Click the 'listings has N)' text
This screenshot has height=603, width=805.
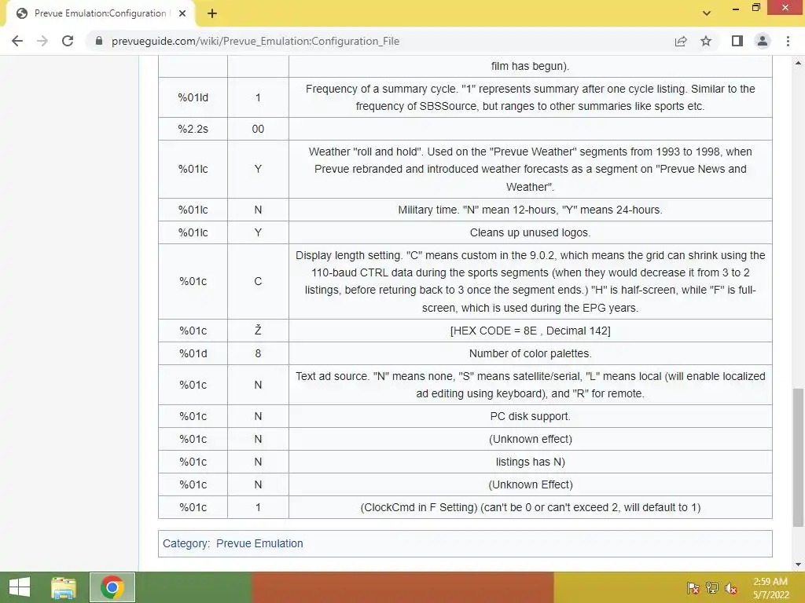(531, 462)
